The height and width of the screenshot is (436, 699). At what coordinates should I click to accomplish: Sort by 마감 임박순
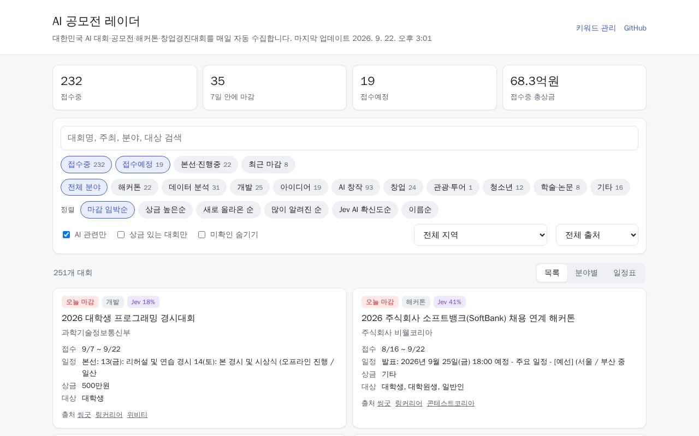(x=108, y=210)
